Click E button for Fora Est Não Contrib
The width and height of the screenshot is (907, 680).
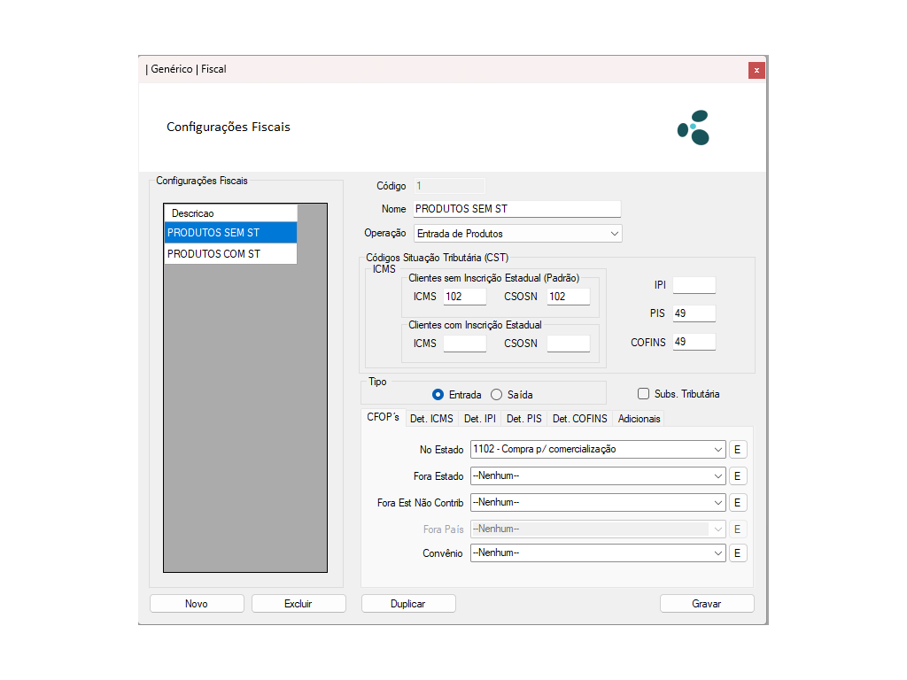(x=738, y=503)
